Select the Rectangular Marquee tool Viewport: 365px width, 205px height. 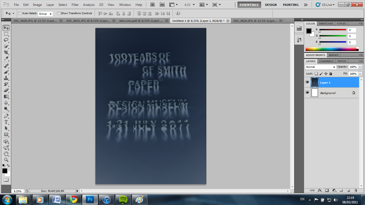tap(6, 34)
